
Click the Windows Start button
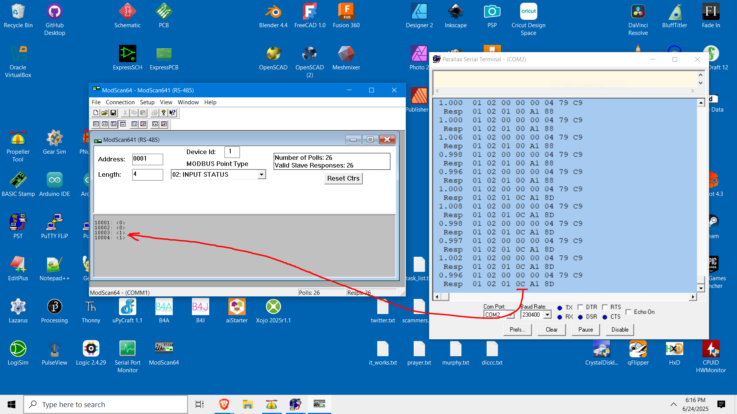[x=12, y=404]
